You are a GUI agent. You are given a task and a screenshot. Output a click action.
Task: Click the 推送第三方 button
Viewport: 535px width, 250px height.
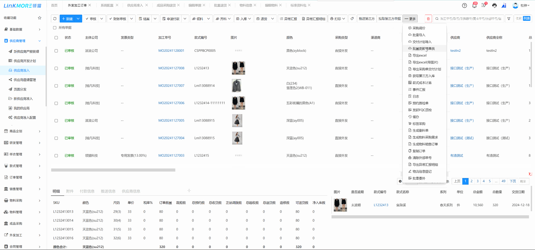[x=366, y=19]
